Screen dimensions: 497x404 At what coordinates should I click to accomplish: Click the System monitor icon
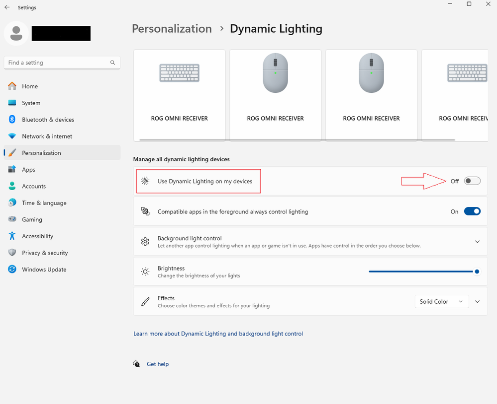coord(12,103)
